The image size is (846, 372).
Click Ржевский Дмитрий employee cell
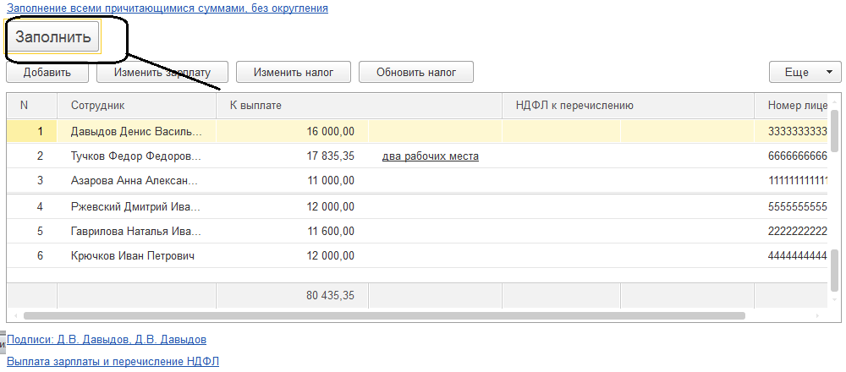tap(136, 207)
